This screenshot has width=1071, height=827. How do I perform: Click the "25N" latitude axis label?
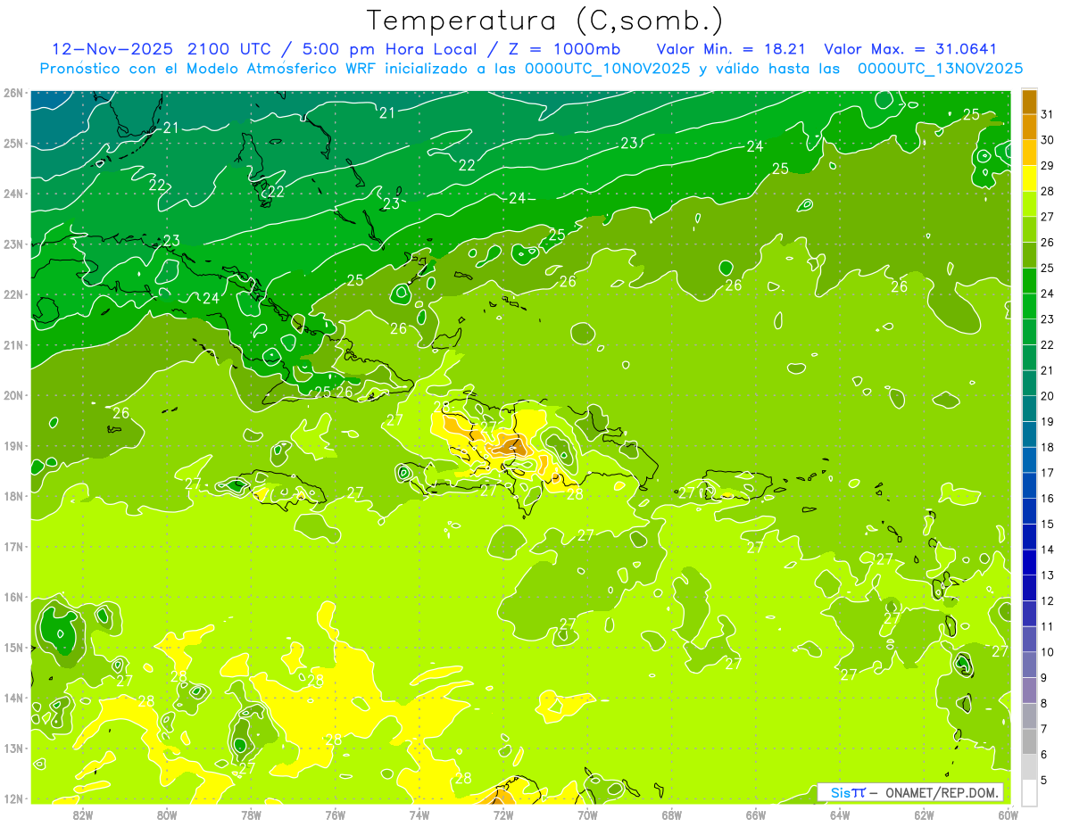13,144
